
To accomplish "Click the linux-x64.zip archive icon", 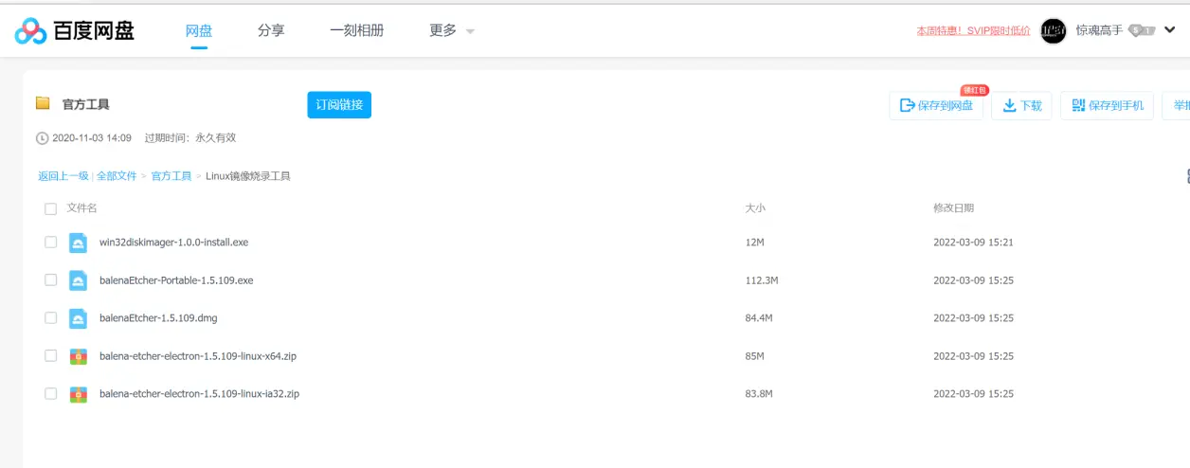I will (x=79, y=356).
